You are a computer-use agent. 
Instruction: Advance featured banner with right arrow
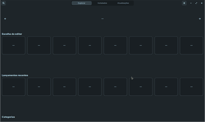pyautogui.click(x=200, y=19)
